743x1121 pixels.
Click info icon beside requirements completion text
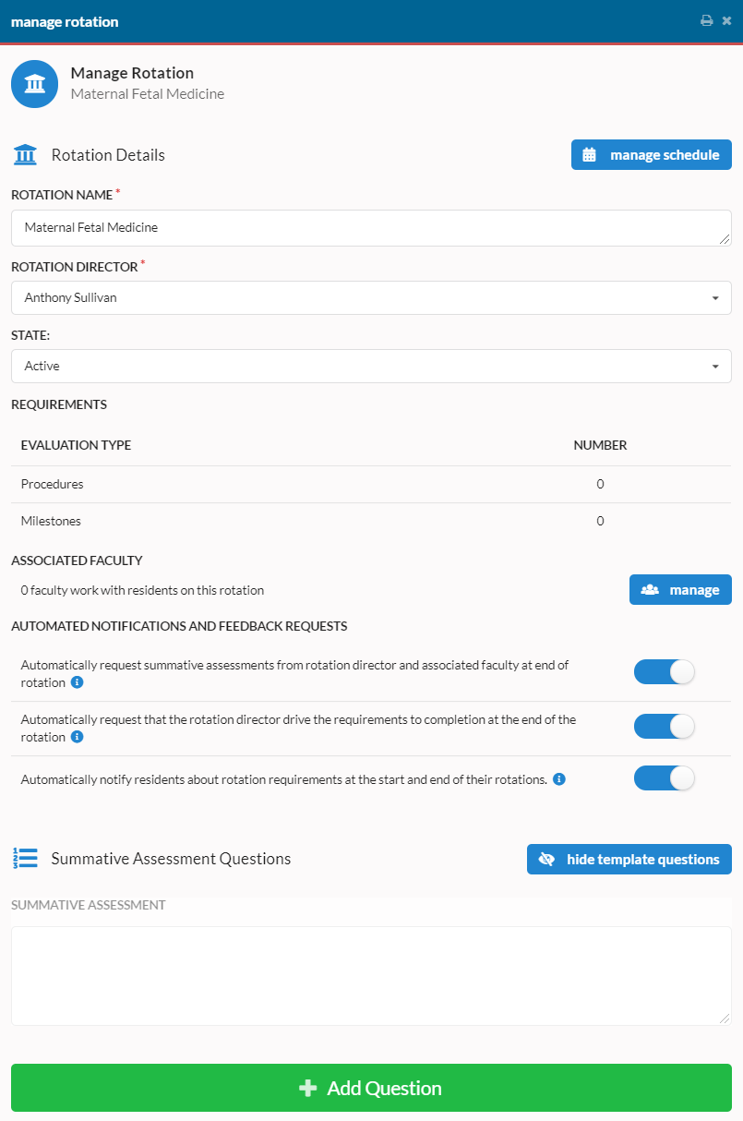pyautogui.click(x=78, y=737)
